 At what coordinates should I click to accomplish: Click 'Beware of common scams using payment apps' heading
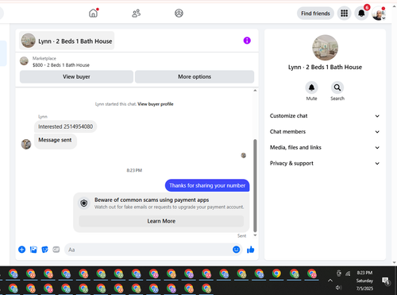tap(152, 200)
